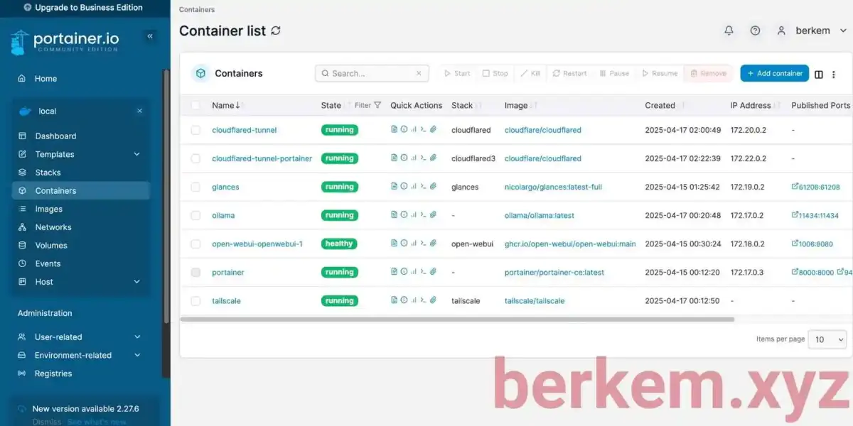
Task: Open the notifications bell
Action: [729, 31]
